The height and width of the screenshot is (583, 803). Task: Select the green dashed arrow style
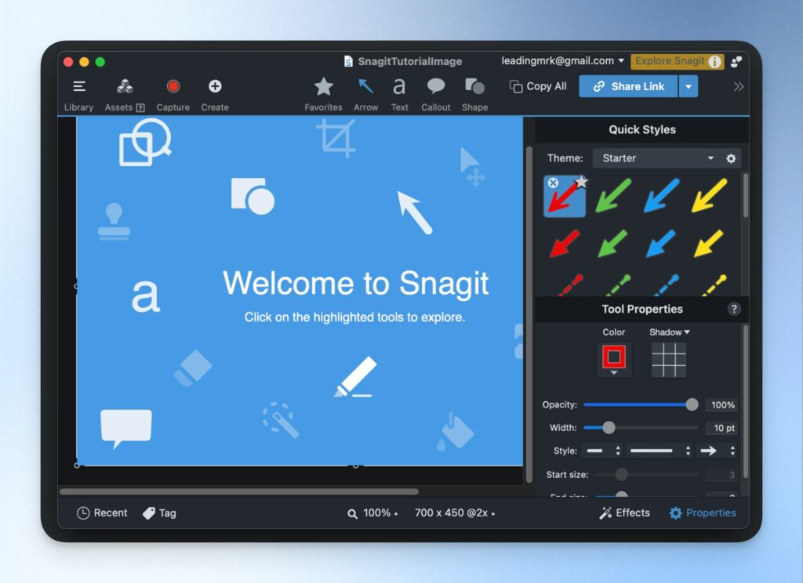[x=618, y=285]
